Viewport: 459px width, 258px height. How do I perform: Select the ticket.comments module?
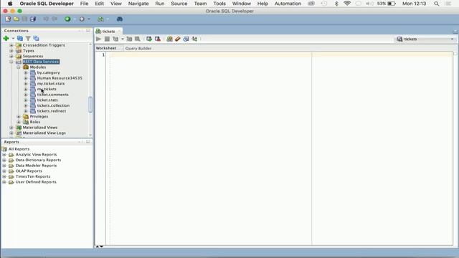tap(52, 95)
